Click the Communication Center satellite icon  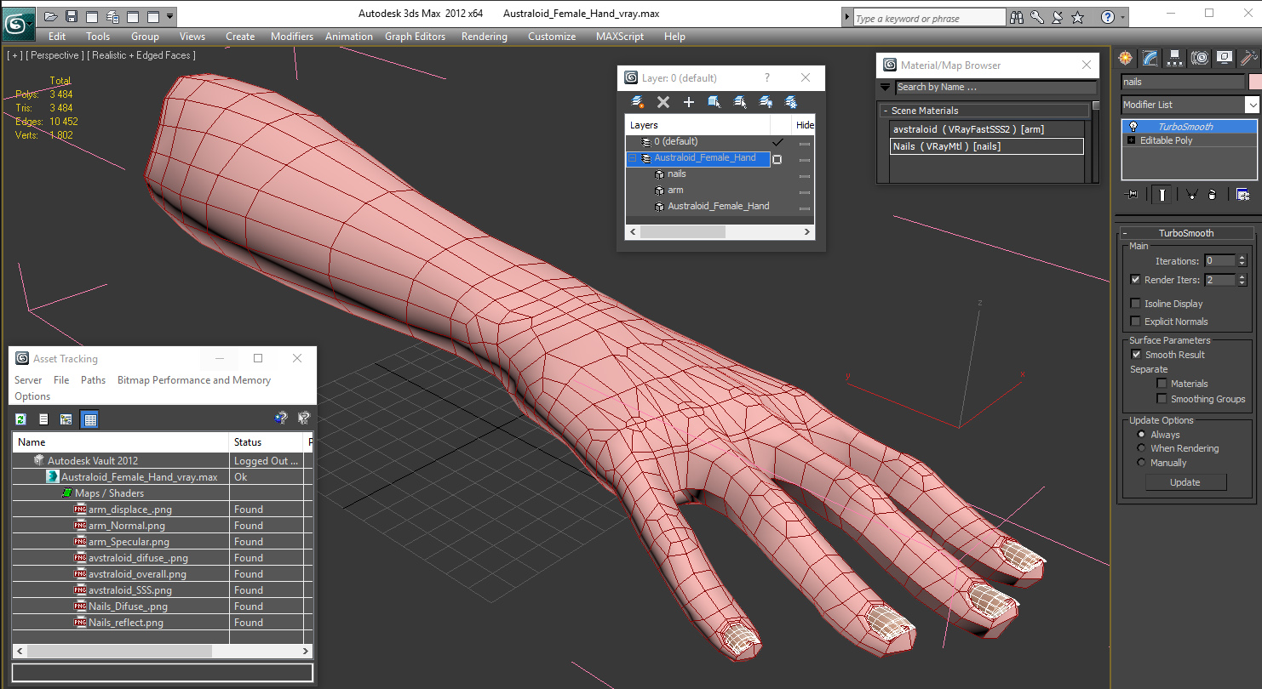[1058, 17]
